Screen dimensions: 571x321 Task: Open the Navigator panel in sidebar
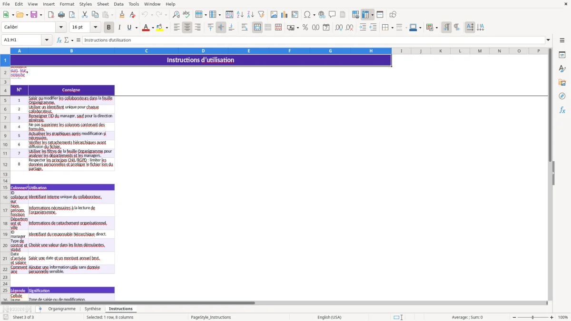(562, 96)
